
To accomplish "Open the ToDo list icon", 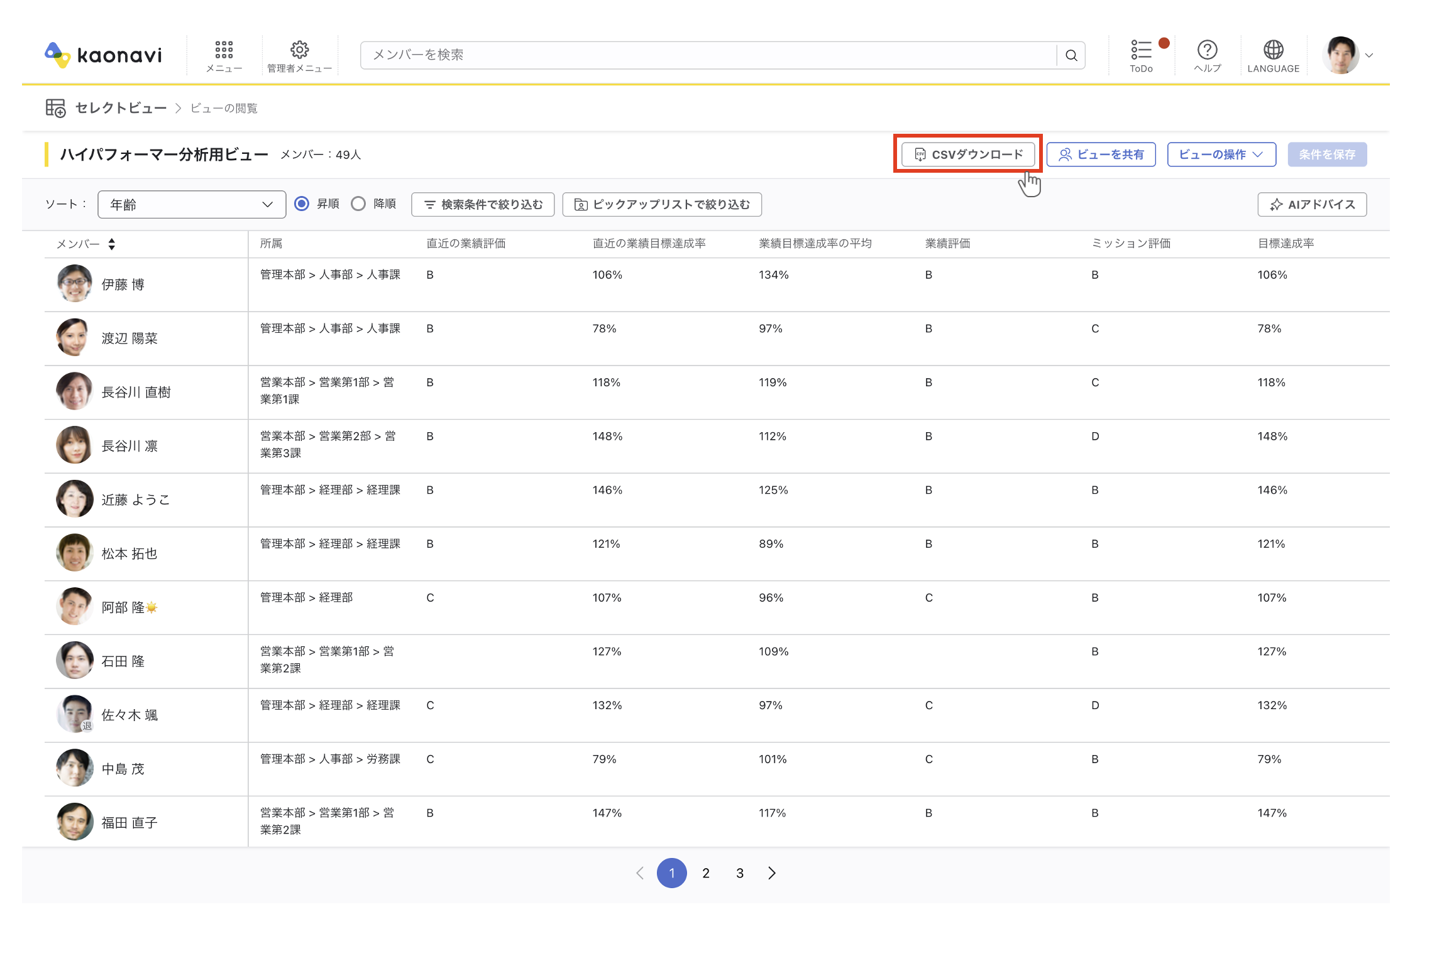I will [1141, 50].
